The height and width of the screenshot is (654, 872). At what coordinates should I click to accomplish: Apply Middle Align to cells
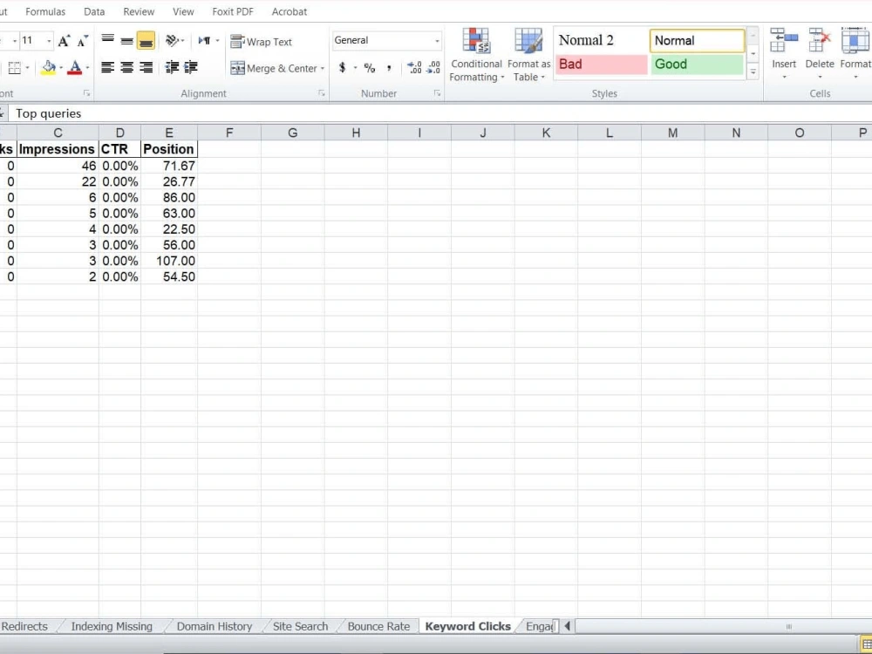(x=126, y=41)
